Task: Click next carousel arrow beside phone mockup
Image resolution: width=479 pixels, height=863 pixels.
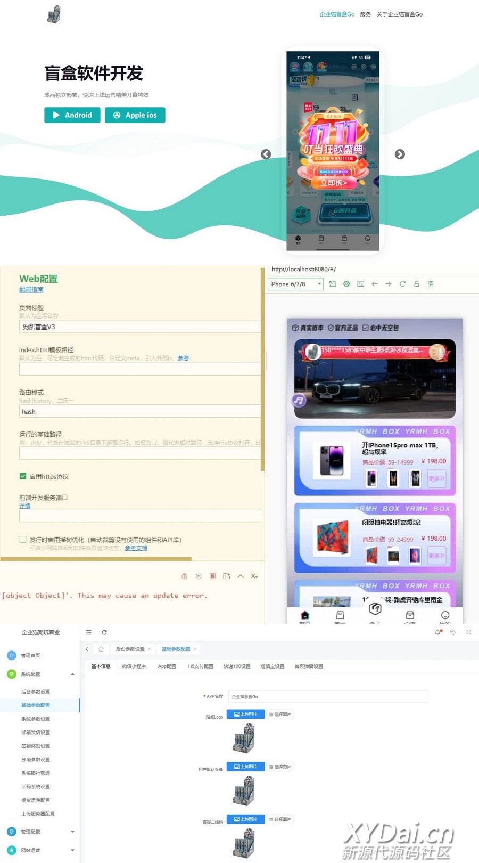Action: 400,154
